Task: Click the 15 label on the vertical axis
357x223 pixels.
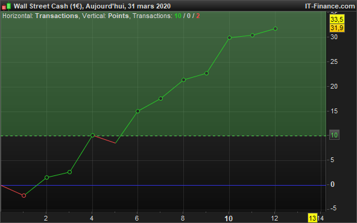Action: click(x=334, y=111)
